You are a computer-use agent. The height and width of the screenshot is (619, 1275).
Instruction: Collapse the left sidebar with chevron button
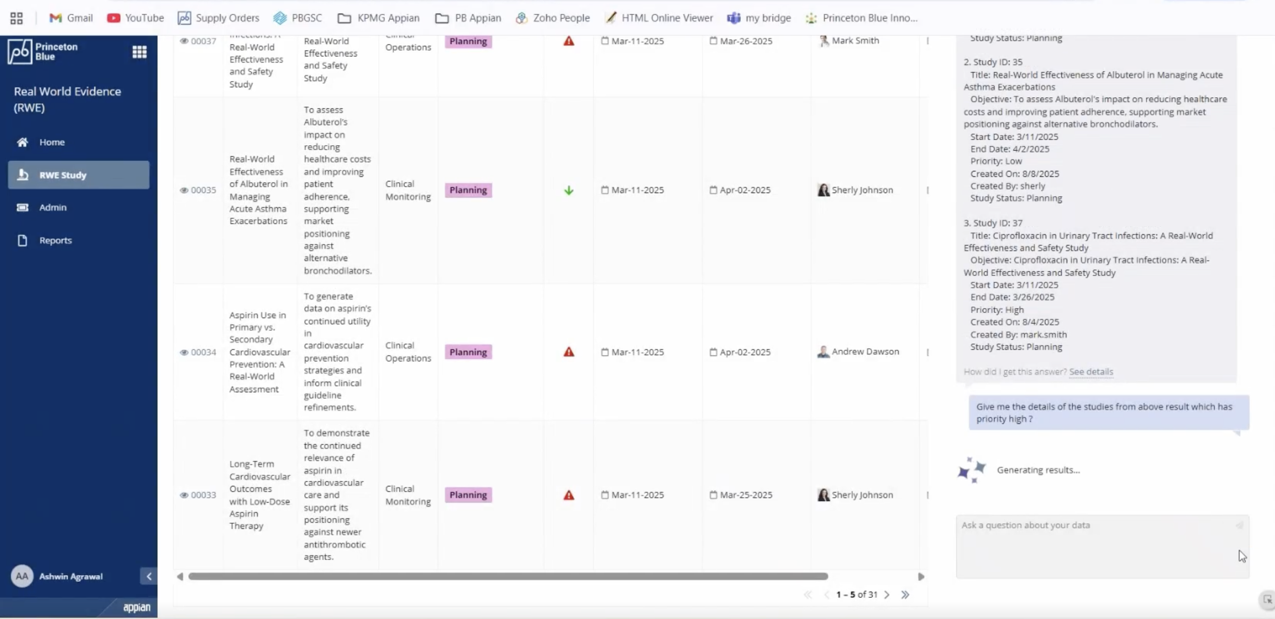pos(149,576)
